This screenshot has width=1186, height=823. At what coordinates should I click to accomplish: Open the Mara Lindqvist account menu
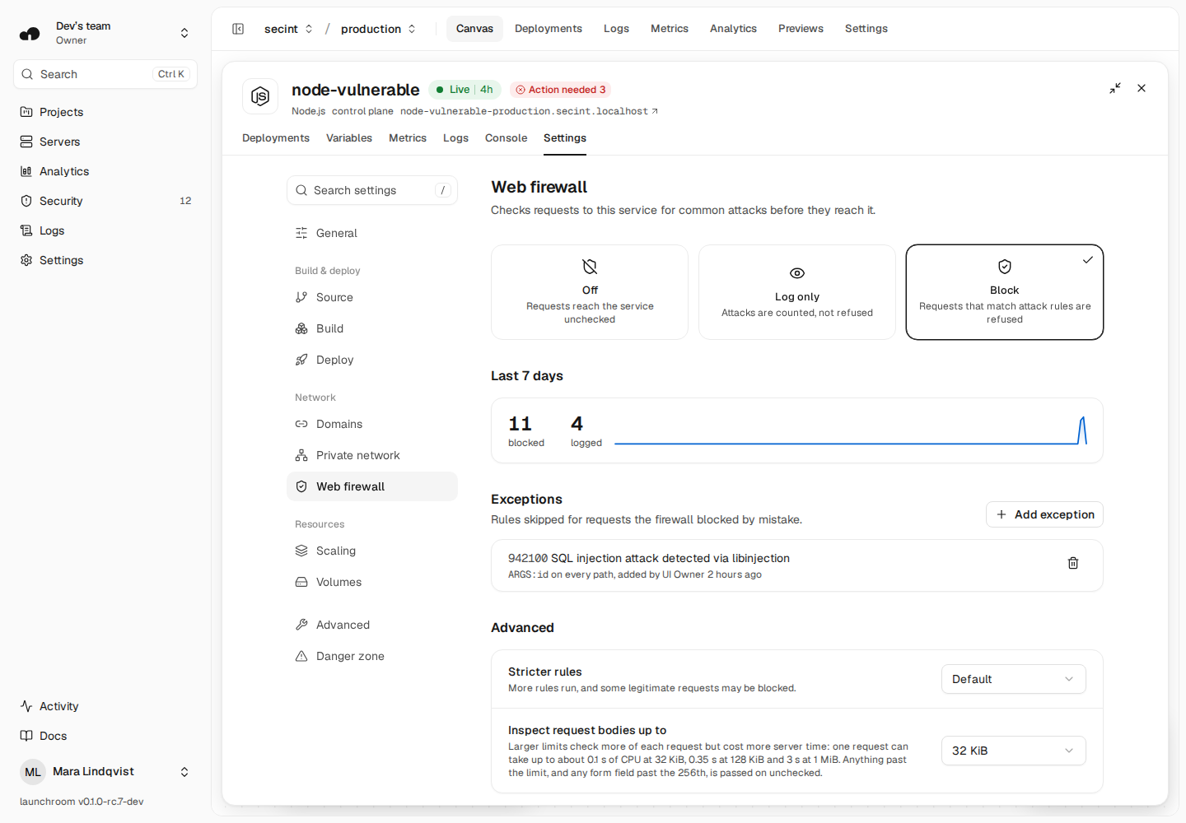tap(105, 772)
